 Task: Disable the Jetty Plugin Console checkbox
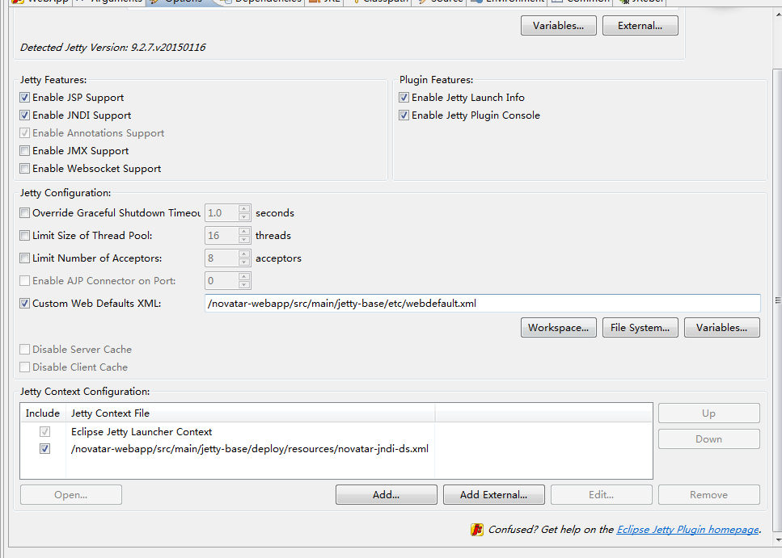(404, 115)
